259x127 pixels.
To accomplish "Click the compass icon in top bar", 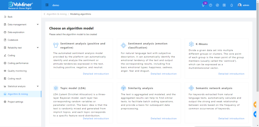I will point(217,5).
